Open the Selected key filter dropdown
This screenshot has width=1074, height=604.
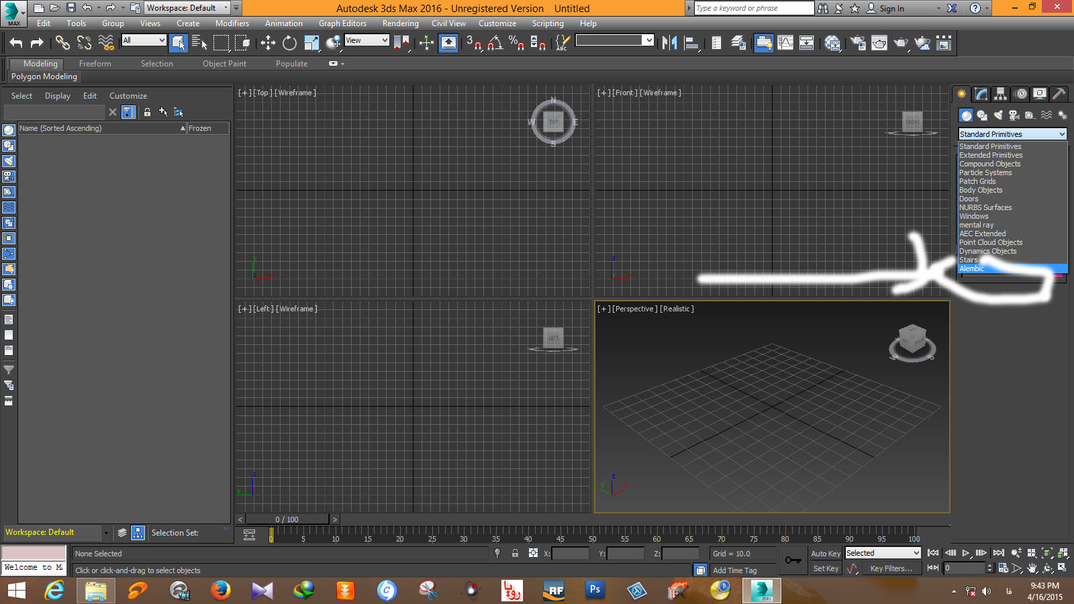pyautogui.click(x=883, y=553)
